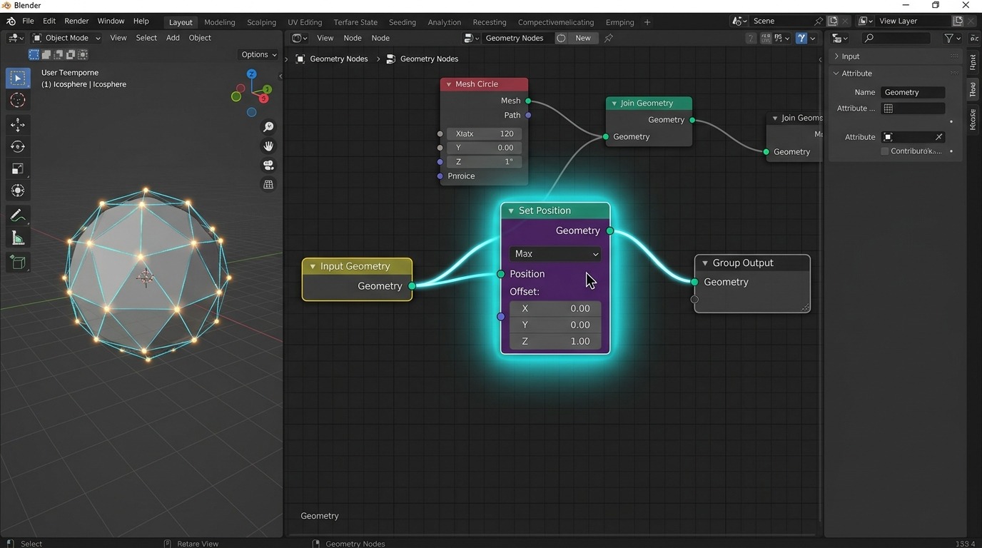Viewport: 982px width, 548px height.
Task: Pick the Scale tool
Action: coord(18,168)
